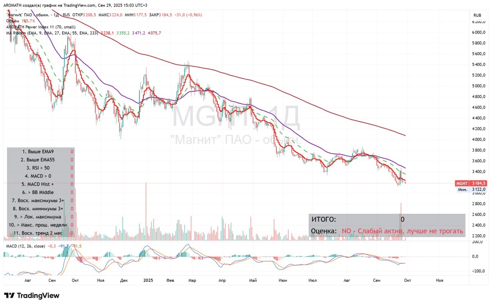Viewport: 492px width, 306px height.
Task: Click the Фев time axis label
Action: [x=171, y=281]
